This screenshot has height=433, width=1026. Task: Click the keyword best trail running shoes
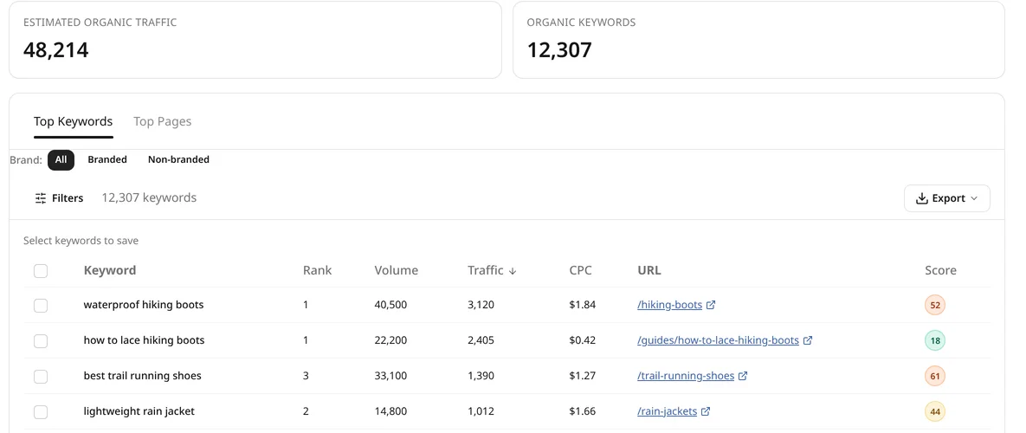click(143, 376)
